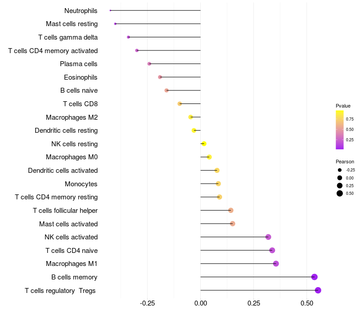The height and width of the screenshot is (315, 360).
Task: Select the NK cells resting yellow point
Action: pyautogui.click(x=204, y=144)
